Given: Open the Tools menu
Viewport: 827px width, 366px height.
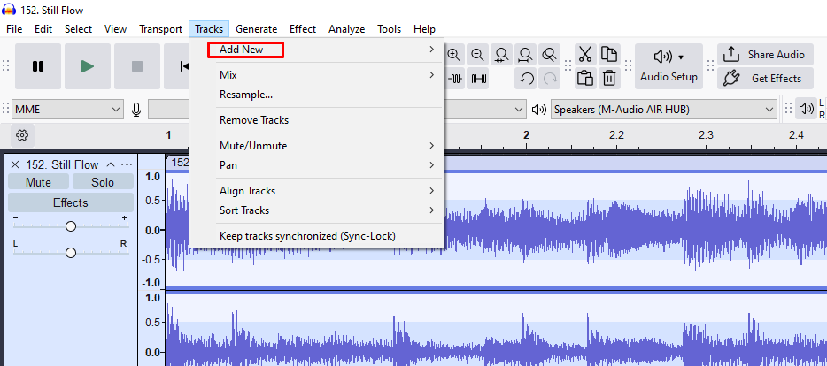Looking at the screenshot, I should click(390, 29).
